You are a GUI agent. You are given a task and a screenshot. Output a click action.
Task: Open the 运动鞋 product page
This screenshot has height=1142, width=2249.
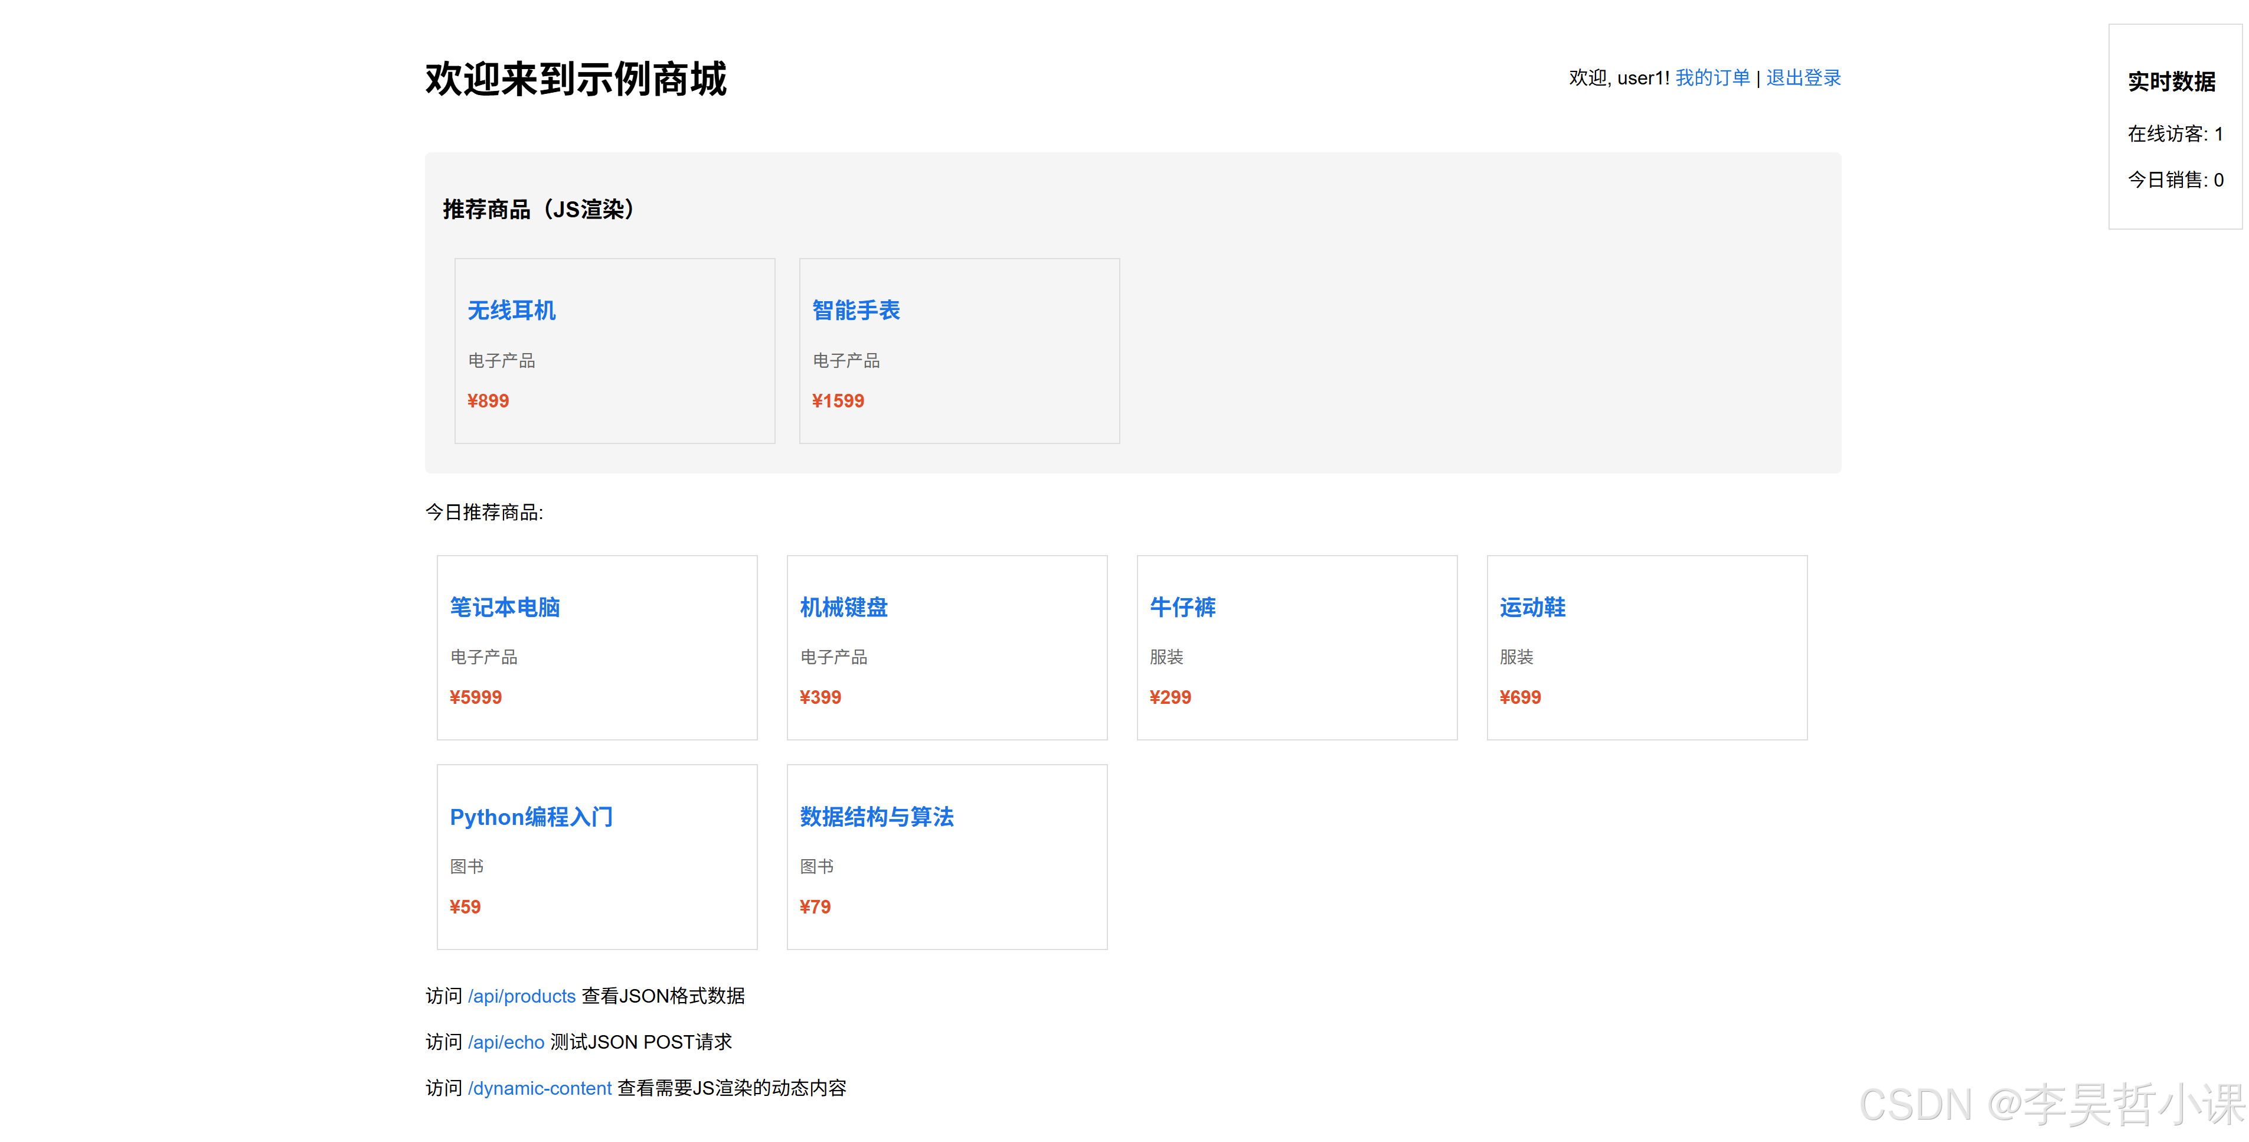pos(1532,608)
